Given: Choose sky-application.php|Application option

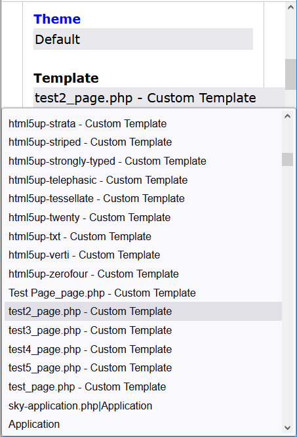Looking at the screenshot, I should 143,406.
